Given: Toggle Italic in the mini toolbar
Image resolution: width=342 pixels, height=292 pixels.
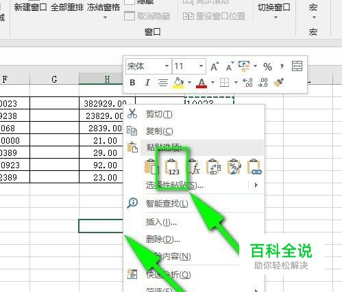Looking at the screenshot, I should pos(147,83).
